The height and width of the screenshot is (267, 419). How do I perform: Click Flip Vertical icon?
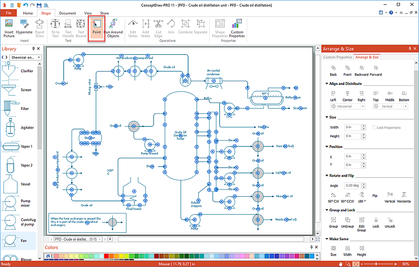tap(390, 195)
